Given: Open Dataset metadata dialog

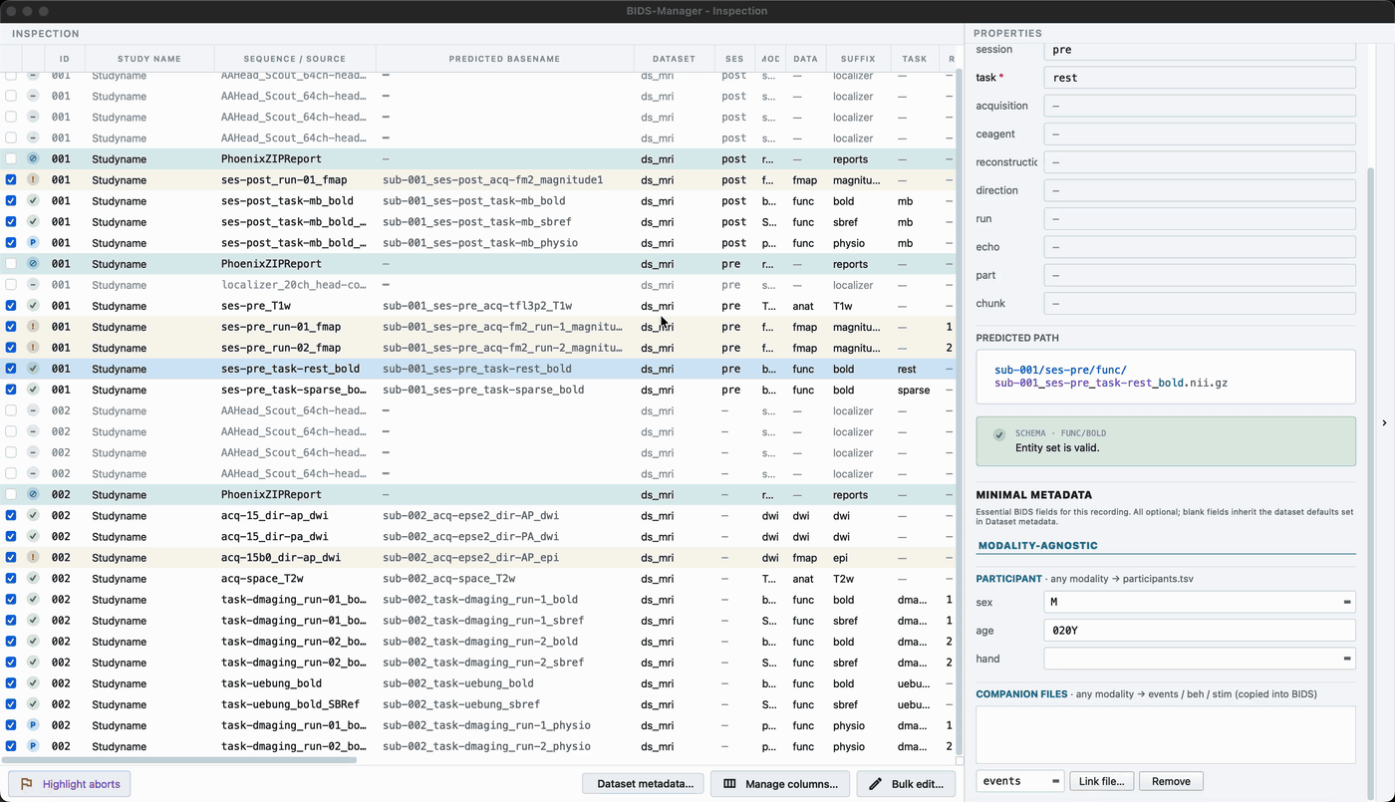Looking at the screenshot, I should pyautogui.click(x=645, y=784).
